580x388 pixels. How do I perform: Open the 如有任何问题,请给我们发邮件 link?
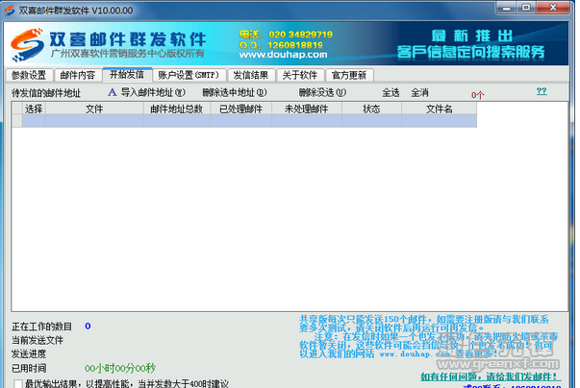(x=491, y=376)
